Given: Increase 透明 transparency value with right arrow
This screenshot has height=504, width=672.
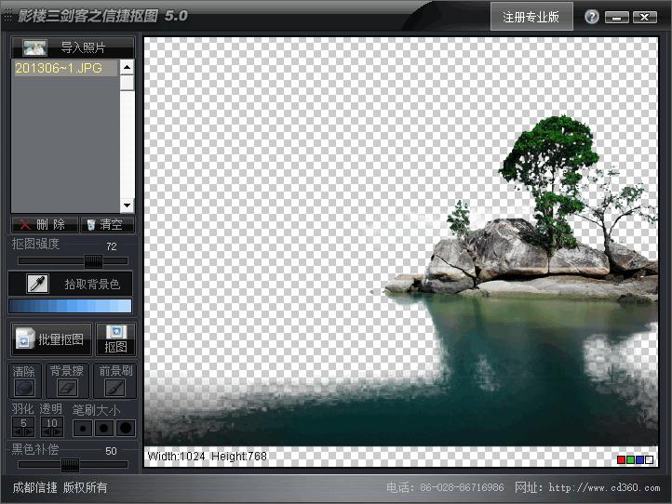Looking at the screenshot, I should click(x=58, y=431).
